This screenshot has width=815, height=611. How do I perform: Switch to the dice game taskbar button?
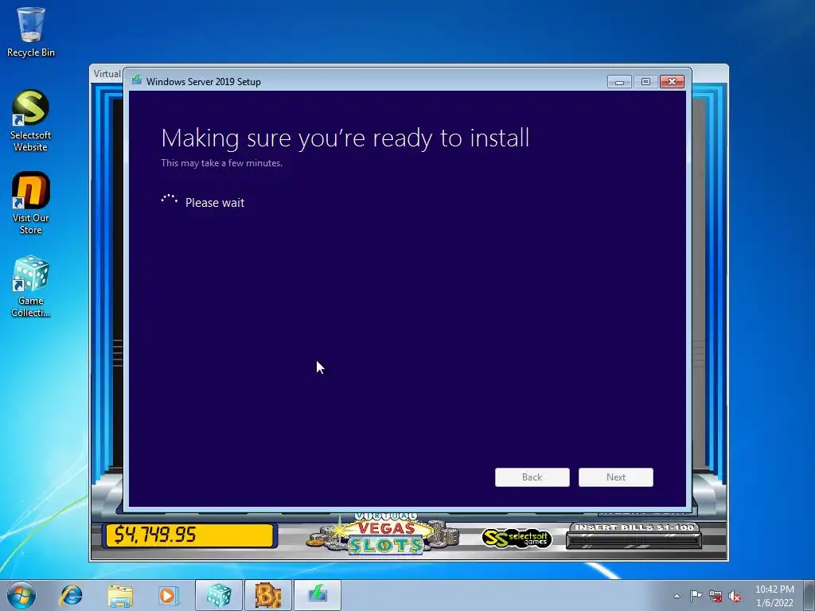click(x=219, y=595)
